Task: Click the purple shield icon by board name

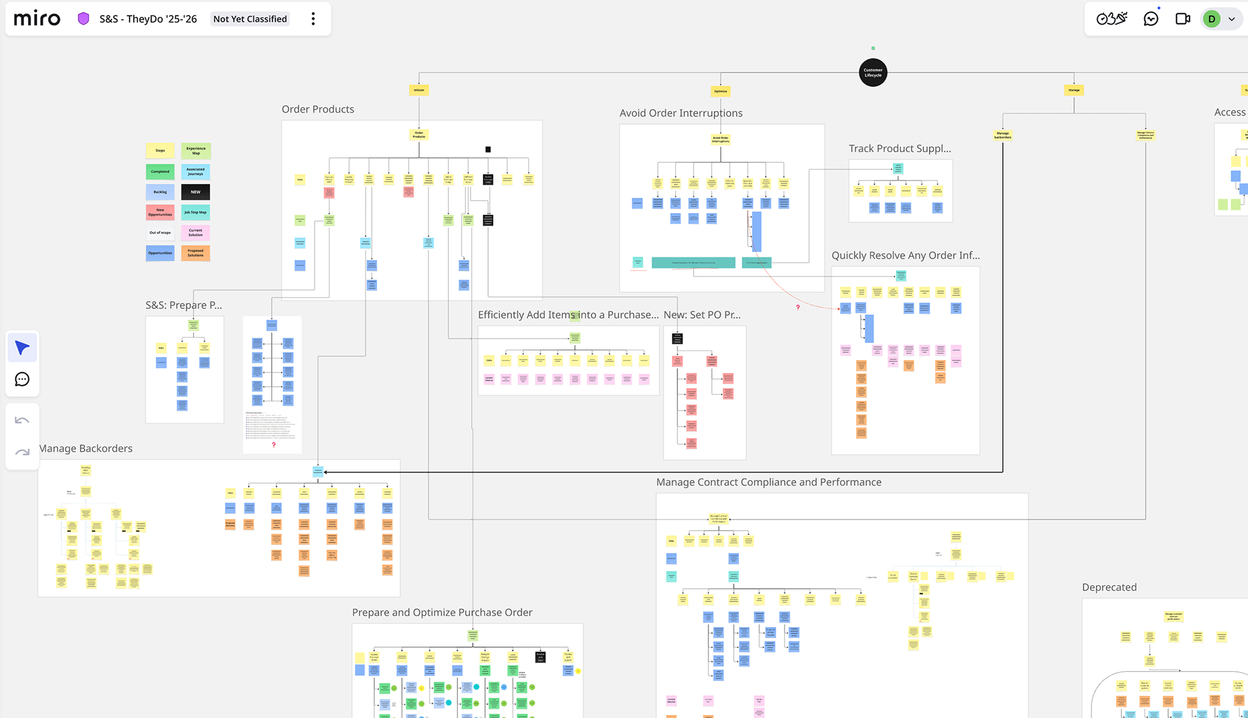Action: (x=83, y=19)
